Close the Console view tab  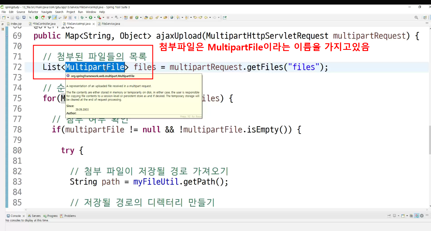24,216
